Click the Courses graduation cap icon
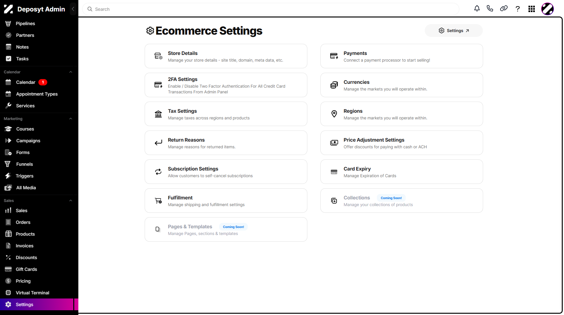Viewport: 564px width, 315px height. pos(9,129)
